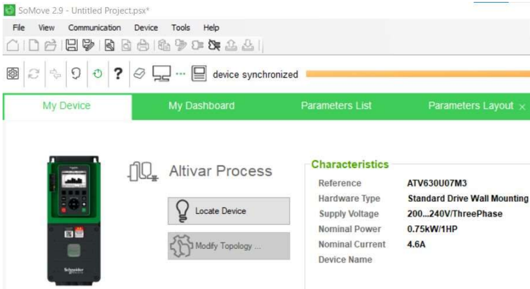Select the nominal current value 4.6A
This screenshot has width=530, height=289.
click(416, 244)
